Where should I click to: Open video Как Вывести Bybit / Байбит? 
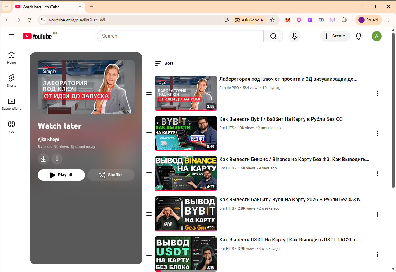pyautogui.click(x=281, y=119)
